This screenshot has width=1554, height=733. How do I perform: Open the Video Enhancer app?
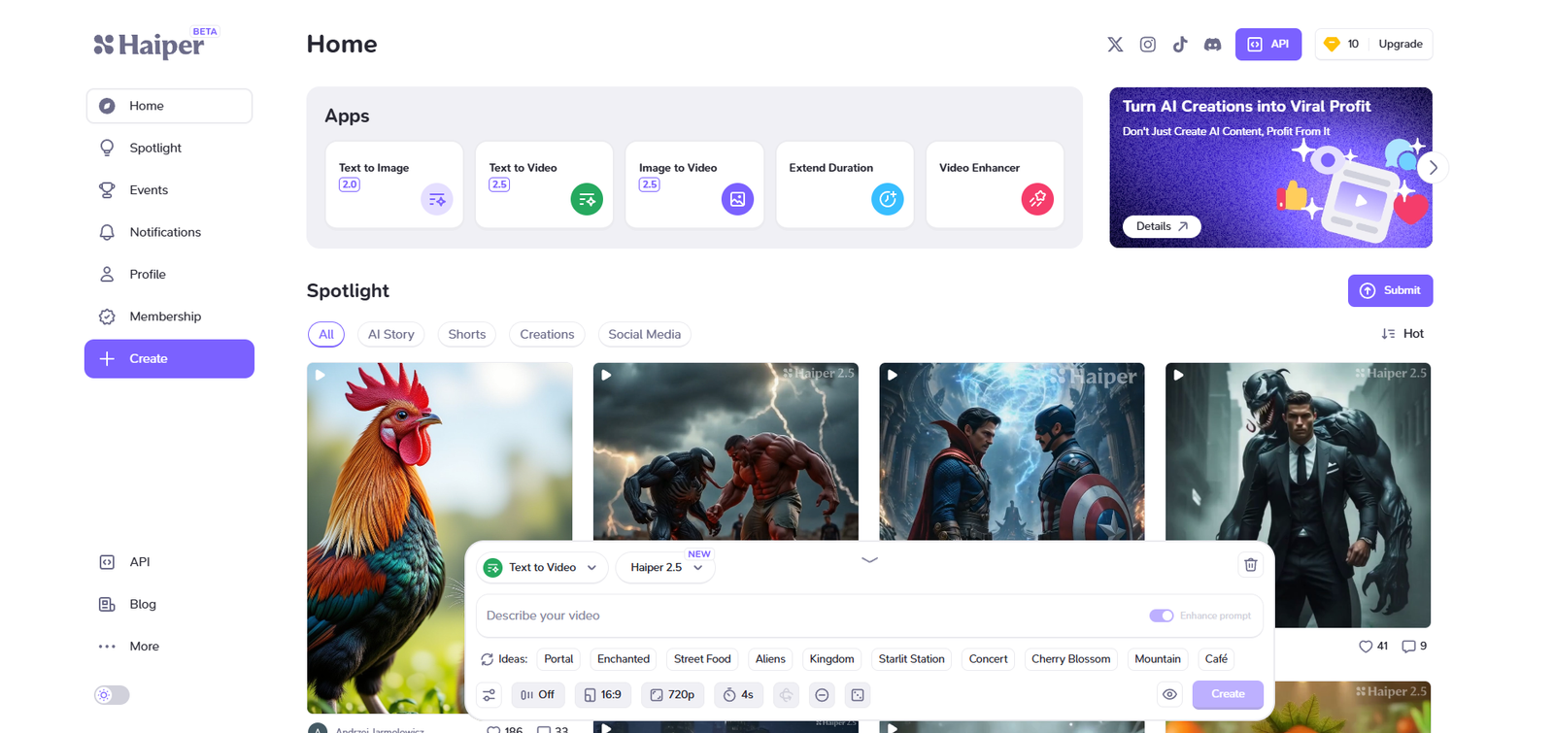(x=994, y=184)
